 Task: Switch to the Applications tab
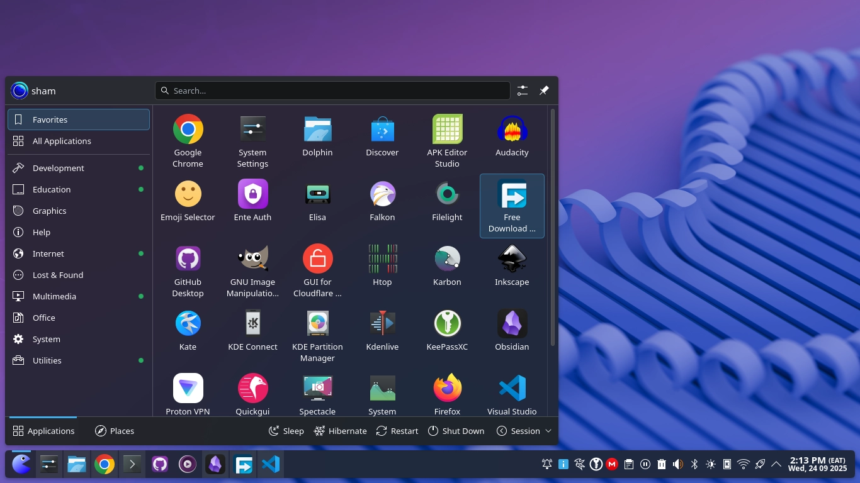click(43, 431)
